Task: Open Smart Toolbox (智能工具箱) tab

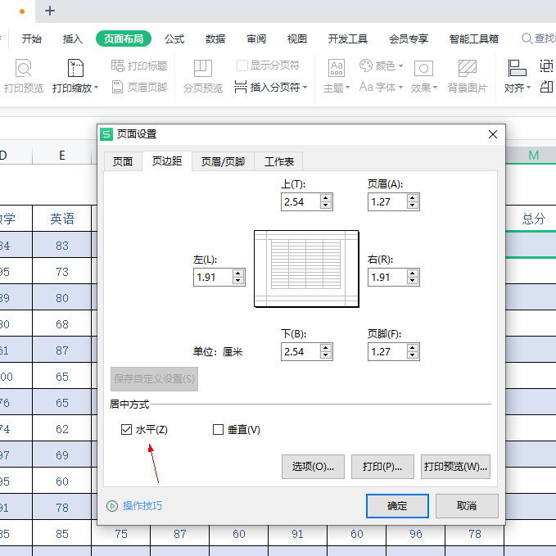Action: point(474,38)
